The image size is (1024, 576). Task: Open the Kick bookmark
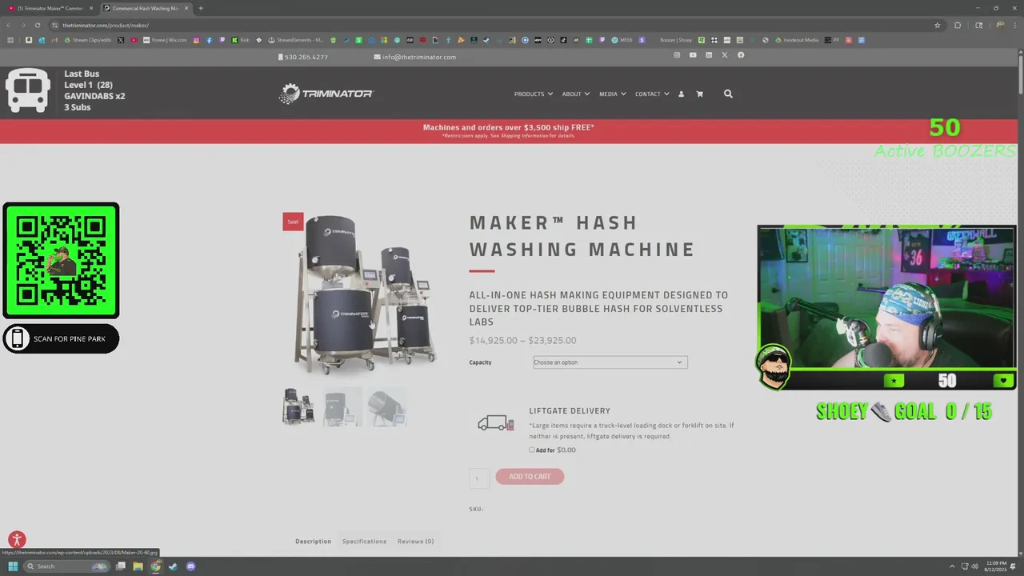(x=239, y=40)
